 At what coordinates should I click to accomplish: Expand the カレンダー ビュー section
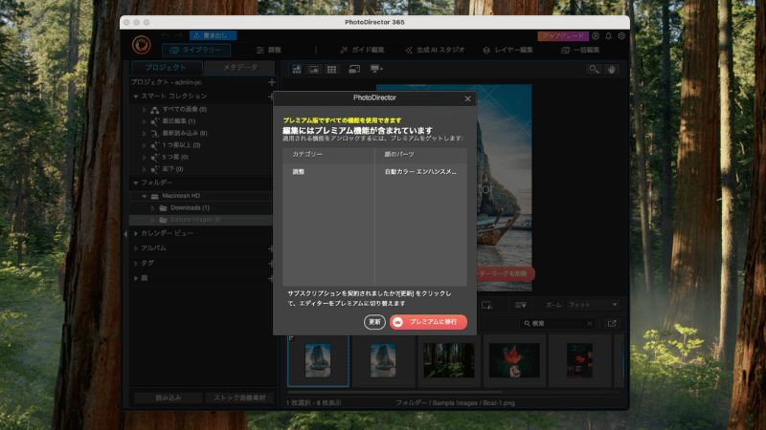[136, 233]
